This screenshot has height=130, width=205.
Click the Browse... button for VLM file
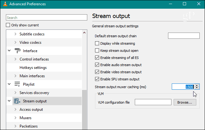coord(185,102)
